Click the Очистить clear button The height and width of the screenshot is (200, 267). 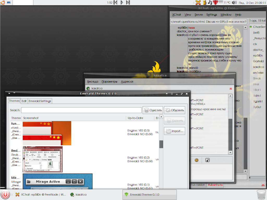153,110
